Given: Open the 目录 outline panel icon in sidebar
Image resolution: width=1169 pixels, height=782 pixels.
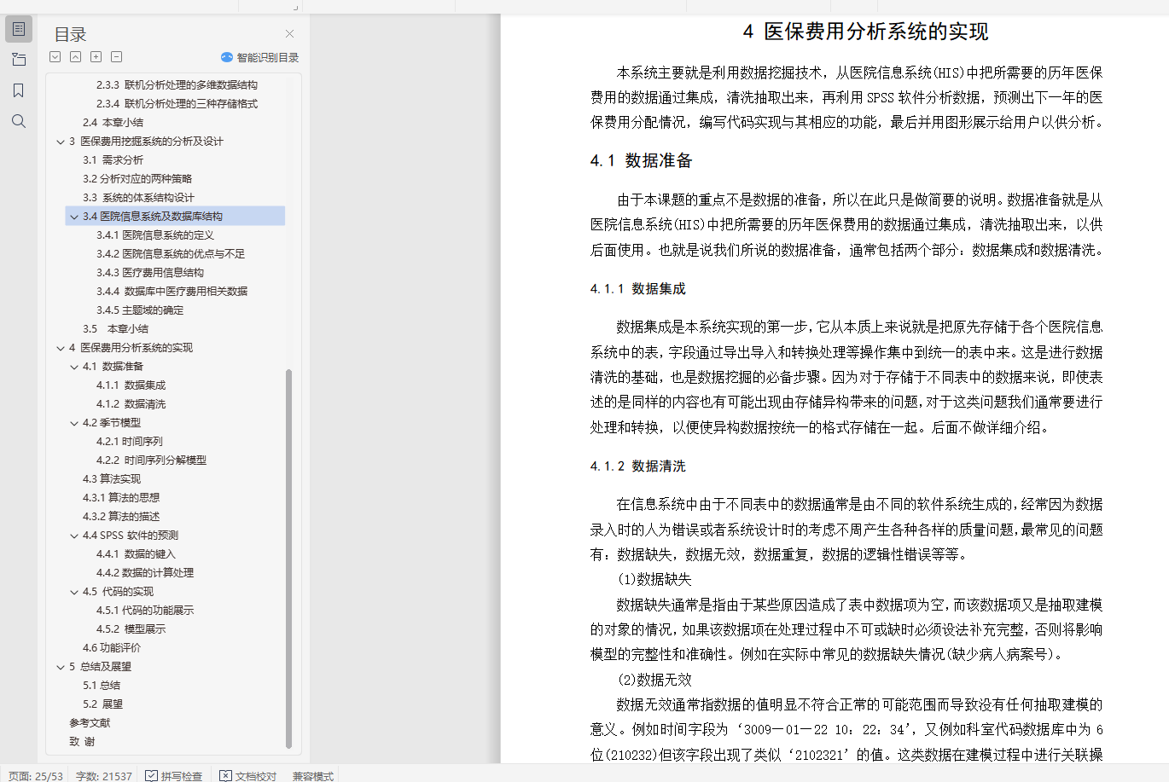Looking at the screenshot, I should coord(19,29).
